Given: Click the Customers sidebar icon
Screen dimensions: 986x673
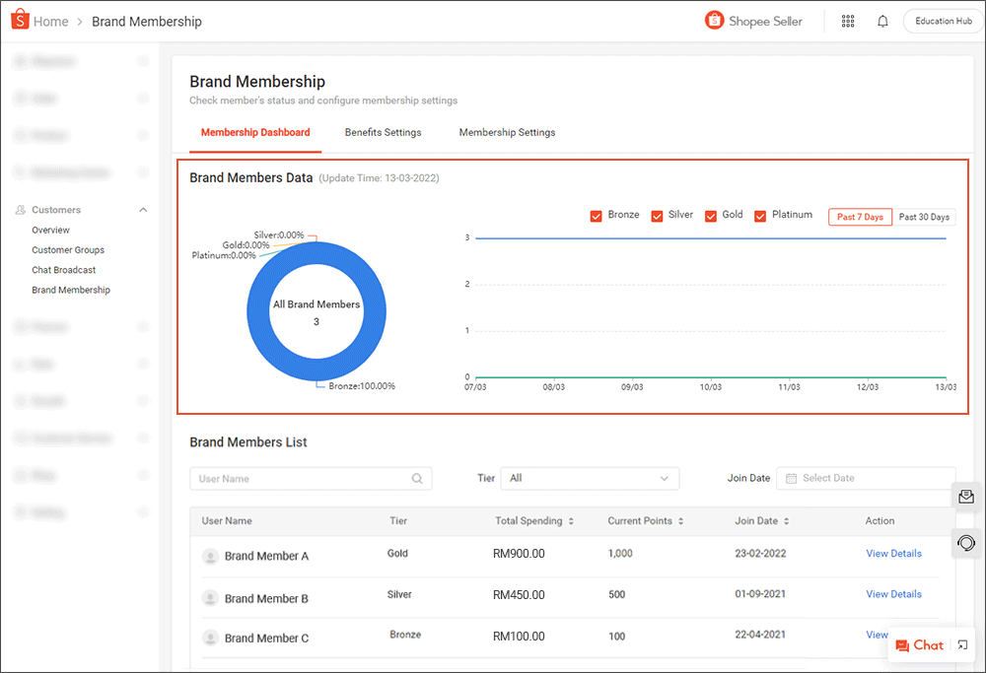Looking at the screenshot, I should pos(21,210).
